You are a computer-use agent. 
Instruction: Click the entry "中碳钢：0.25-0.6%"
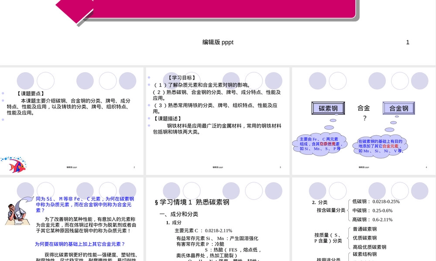click(372, 211)
